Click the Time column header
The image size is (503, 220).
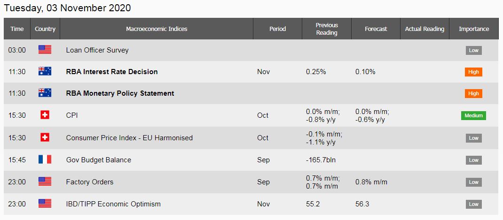pos(17,29)
